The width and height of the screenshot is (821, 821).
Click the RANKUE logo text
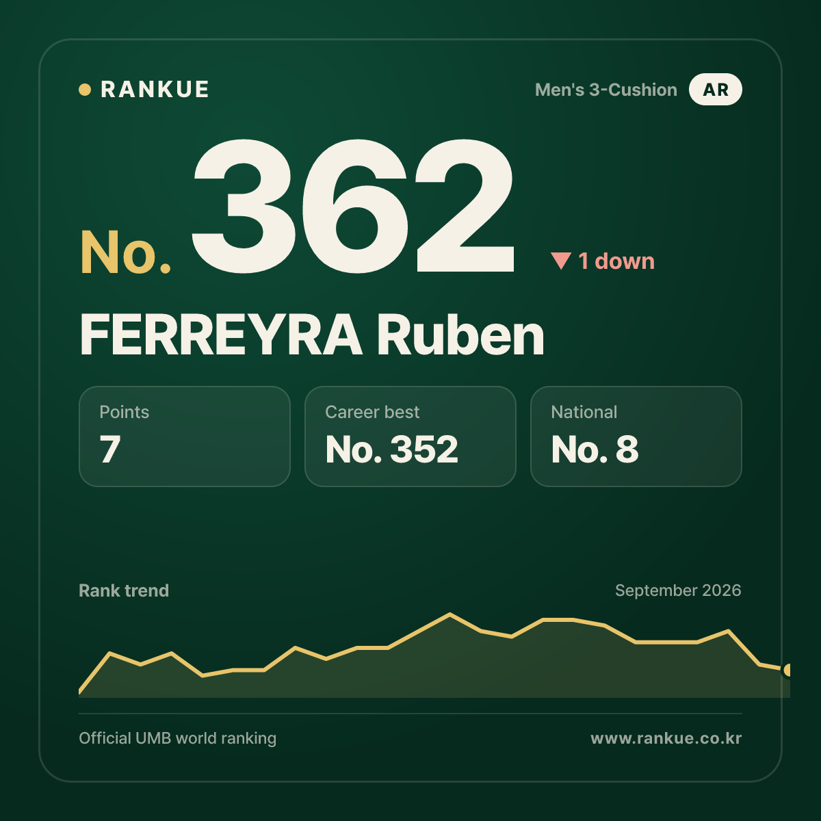[155, 90]
